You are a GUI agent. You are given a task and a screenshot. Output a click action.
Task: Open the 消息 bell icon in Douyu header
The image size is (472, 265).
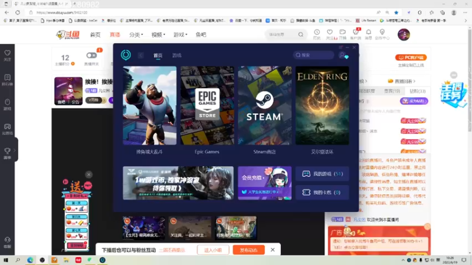click(368, 32)
